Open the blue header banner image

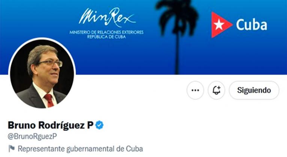143,37
